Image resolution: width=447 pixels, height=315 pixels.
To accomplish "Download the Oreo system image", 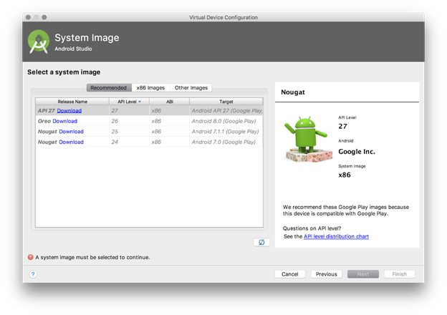I will click(65, 122).
